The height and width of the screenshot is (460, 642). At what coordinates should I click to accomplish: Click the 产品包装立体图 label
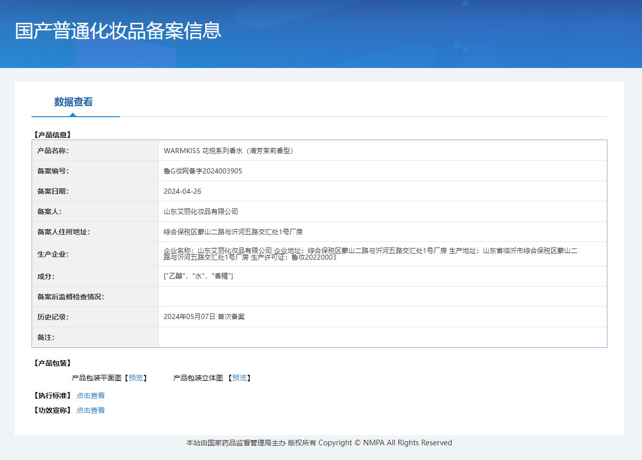pos(198,378)
